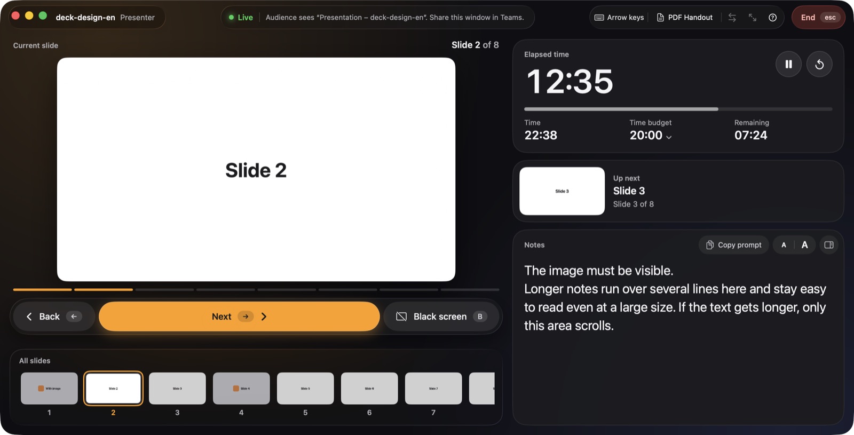Jump to slide 5 thumbnail

coord(305,388)
